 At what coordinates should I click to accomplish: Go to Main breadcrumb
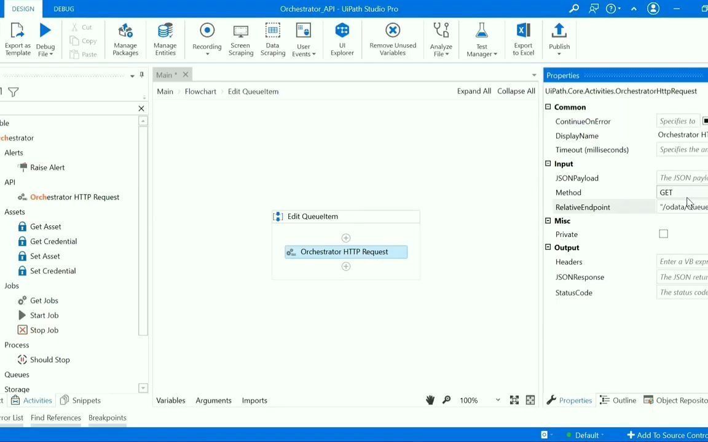point(165,91)
